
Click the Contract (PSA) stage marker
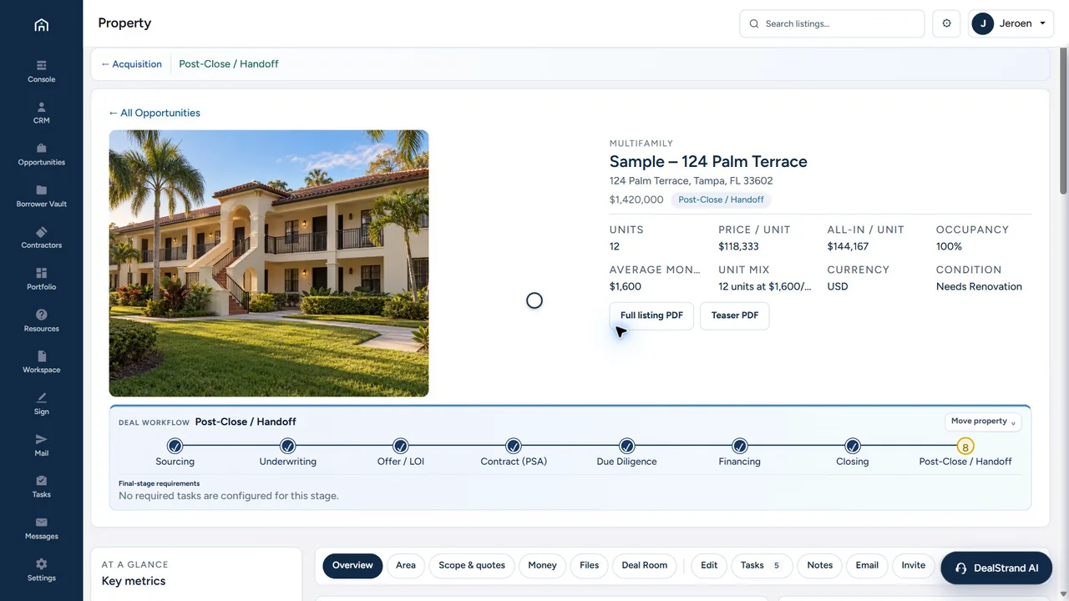(514, 446)
